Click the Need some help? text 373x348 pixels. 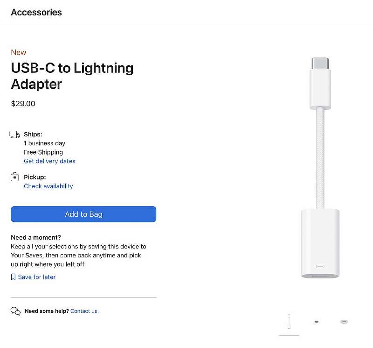point(47,311)
